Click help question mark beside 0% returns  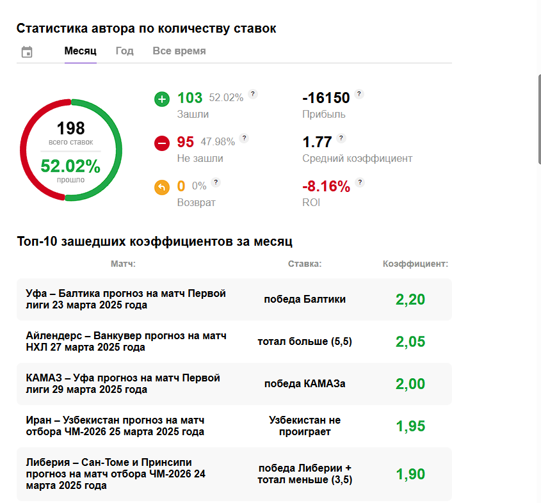pos(216,182)
